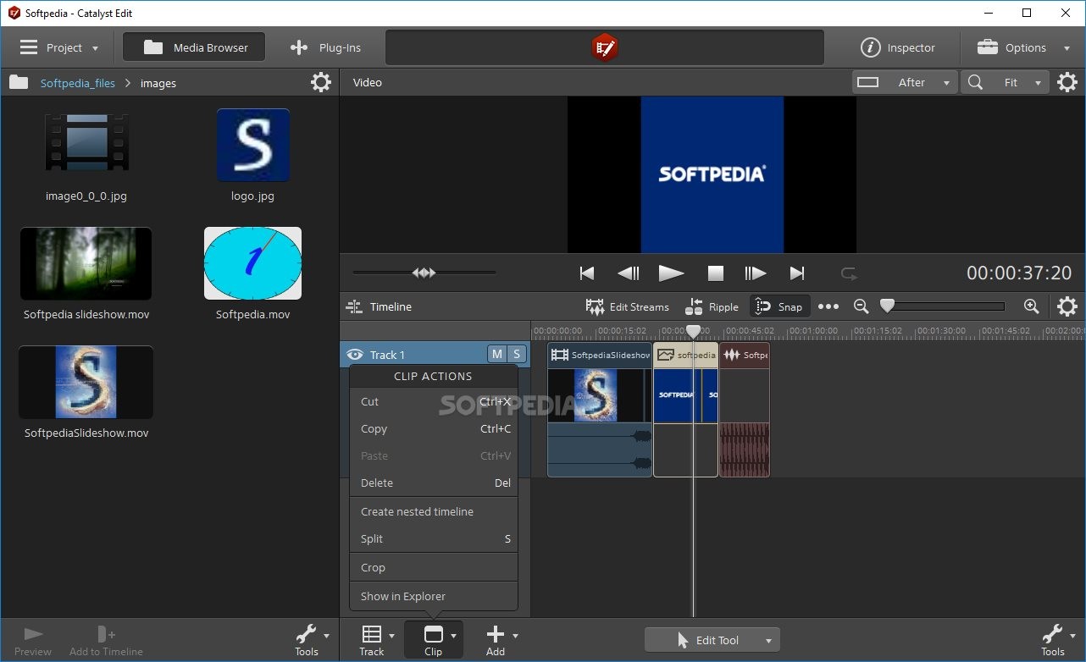Viewport: 1086px width, 662px height.
Task: Select the SoftpediaSlideshow clip on timeline
Action: coord(600,410)
